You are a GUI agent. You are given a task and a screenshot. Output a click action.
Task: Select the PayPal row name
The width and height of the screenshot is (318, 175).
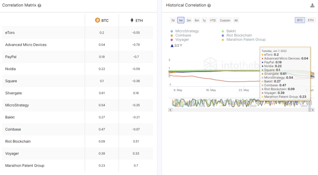click(11, 57)
